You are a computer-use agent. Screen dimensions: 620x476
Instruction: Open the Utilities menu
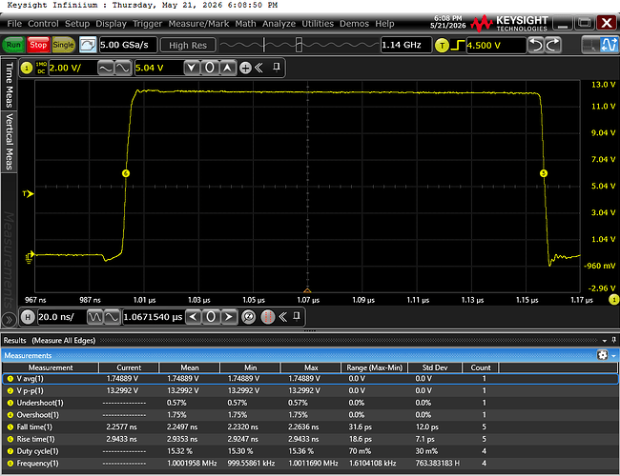point(318,24)
